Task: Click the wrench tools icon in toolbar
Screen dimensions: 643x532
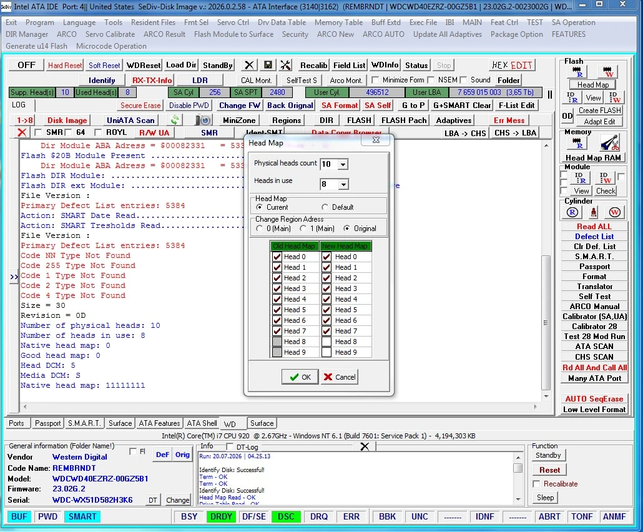Action: coord(286,65)
